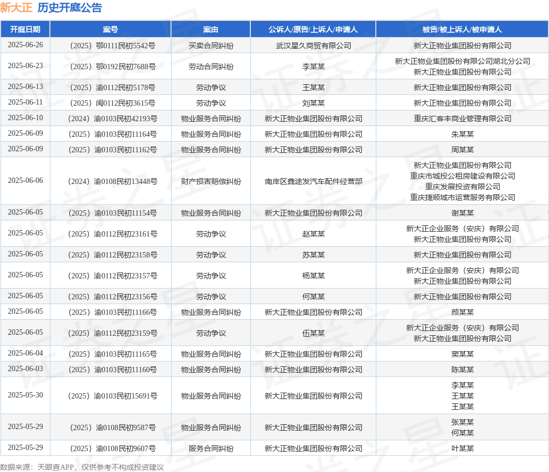Click case number 渝0103民初42193号
This screenshot has width=549, height=472.
113,119
